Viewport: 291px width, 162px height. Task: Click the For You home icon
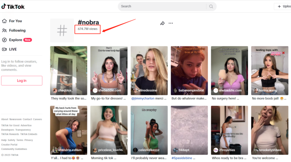(4, 21)
